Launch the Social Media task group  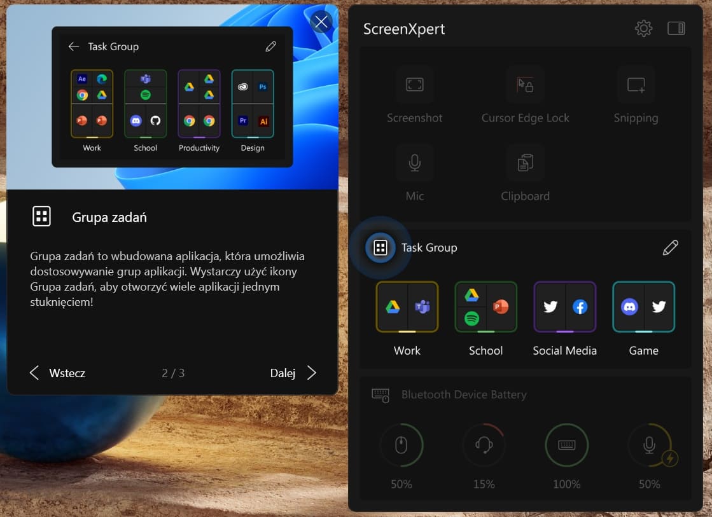tap(564, 307)
